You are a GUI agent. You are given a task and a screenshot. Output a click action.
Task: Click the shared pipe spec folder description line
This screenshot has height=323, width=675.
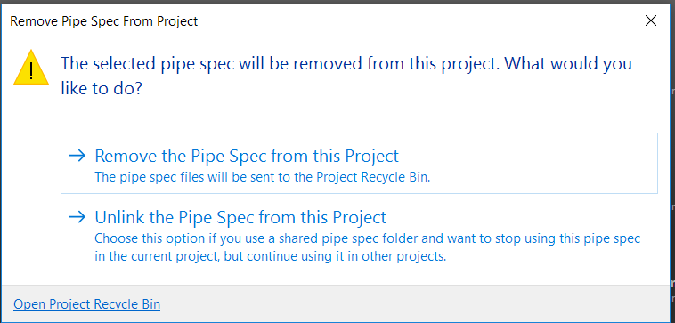click(x=368, y=238)
